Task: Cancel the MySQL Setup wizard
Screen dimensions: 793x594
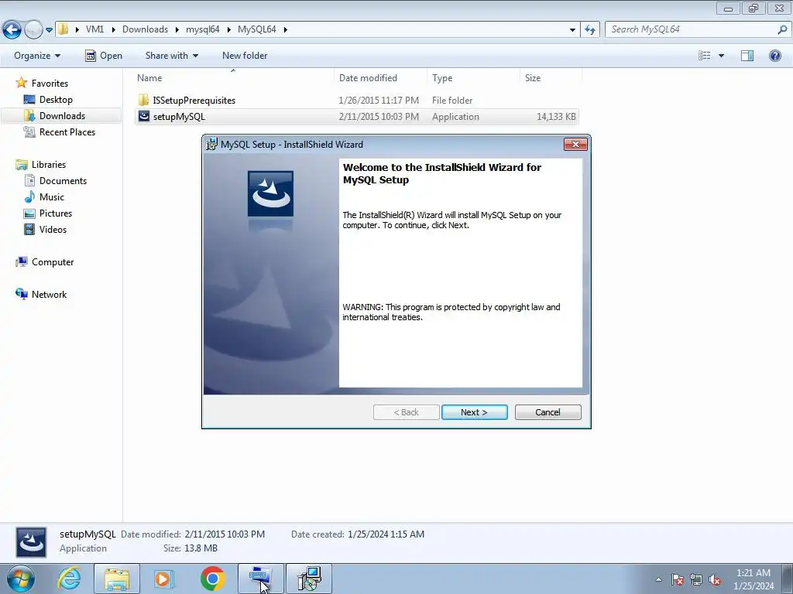Action: (548, 412)
